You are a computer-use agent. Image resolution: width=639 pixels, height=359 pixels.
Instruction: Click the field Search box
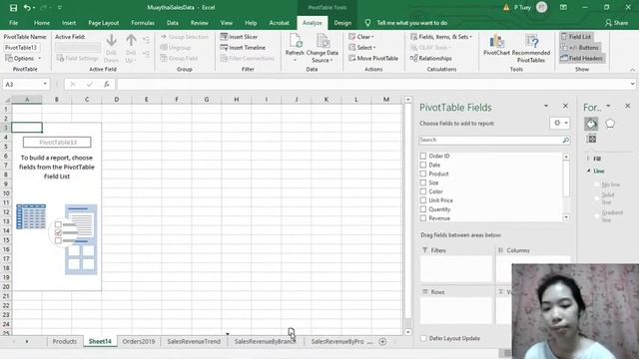coord(490,140)
